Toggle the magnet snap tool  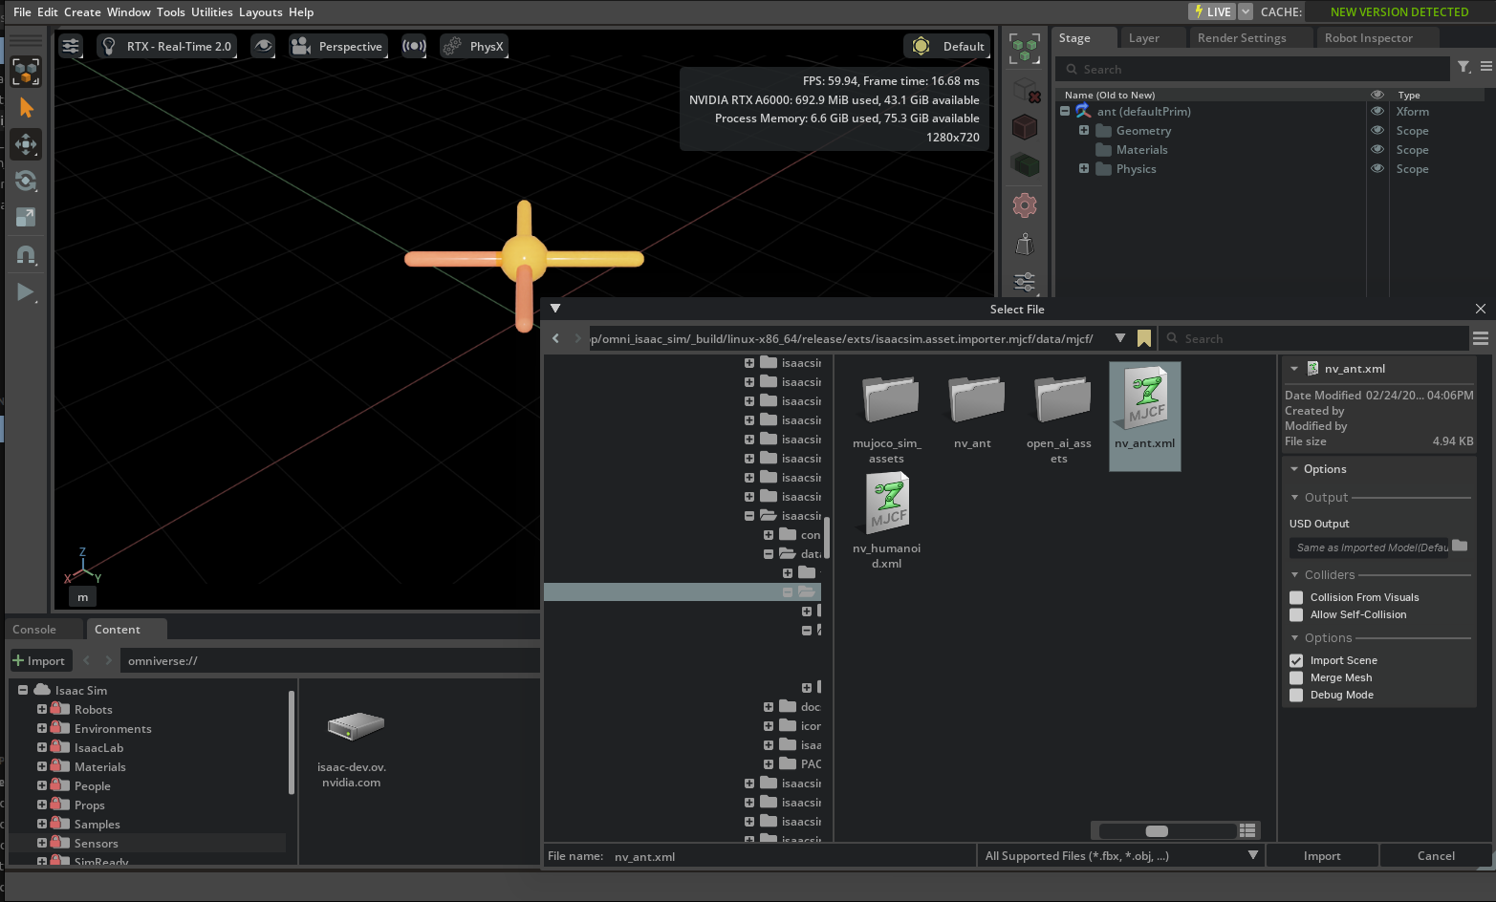26,255
